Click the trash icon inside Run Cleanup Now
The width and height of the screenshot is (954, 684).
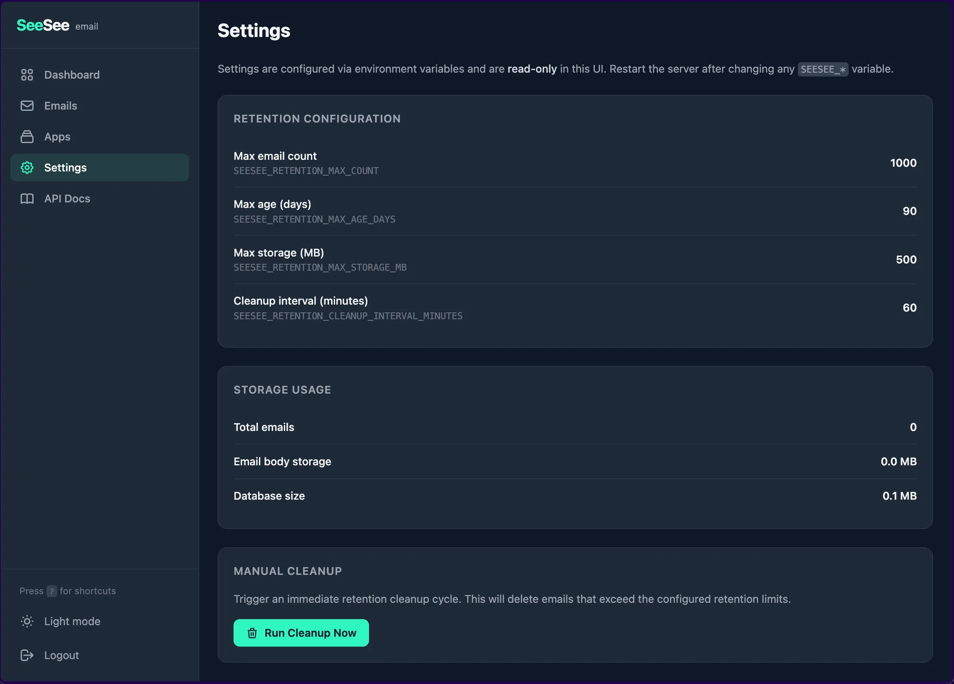[x=252, y=632]
